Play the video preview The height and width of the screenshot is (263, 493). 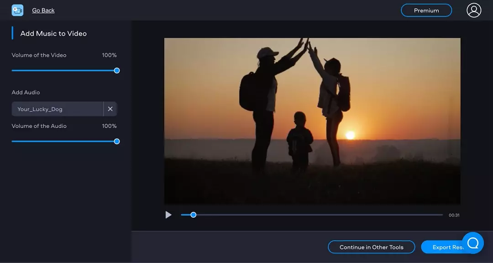168,215
